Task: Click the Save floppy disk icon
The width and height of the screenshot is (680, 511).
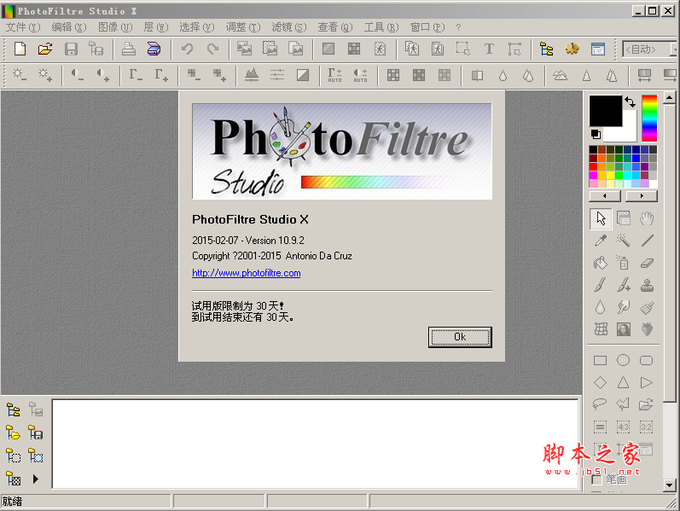Action: 71,49
